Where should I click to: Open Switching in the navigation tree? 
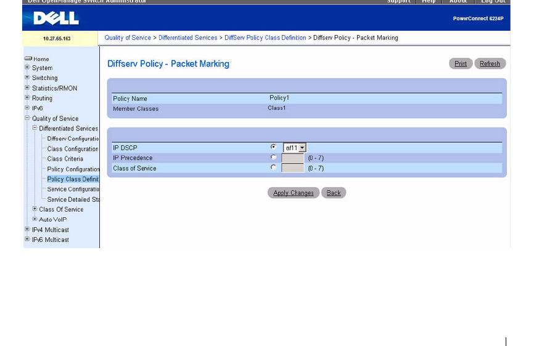point(44,78)
